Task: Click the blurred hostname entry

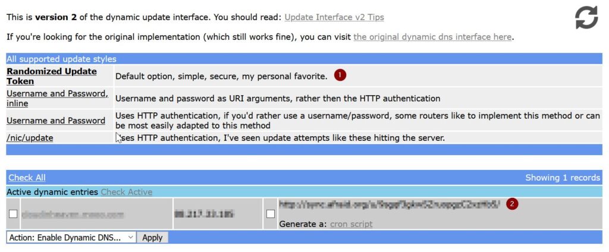Action: pyautogui.click(x=75, y=213)
